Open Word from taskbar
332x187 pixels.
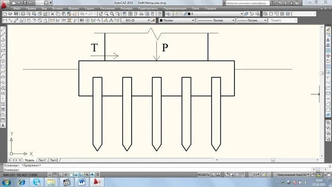pyautogui.click(x=82, y=182)
